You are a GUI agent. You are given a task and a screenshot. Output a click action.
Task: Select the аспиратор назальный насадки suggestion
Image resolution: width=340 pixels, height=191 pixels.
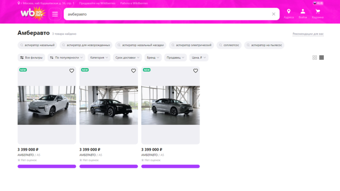[x=141, y=45]
